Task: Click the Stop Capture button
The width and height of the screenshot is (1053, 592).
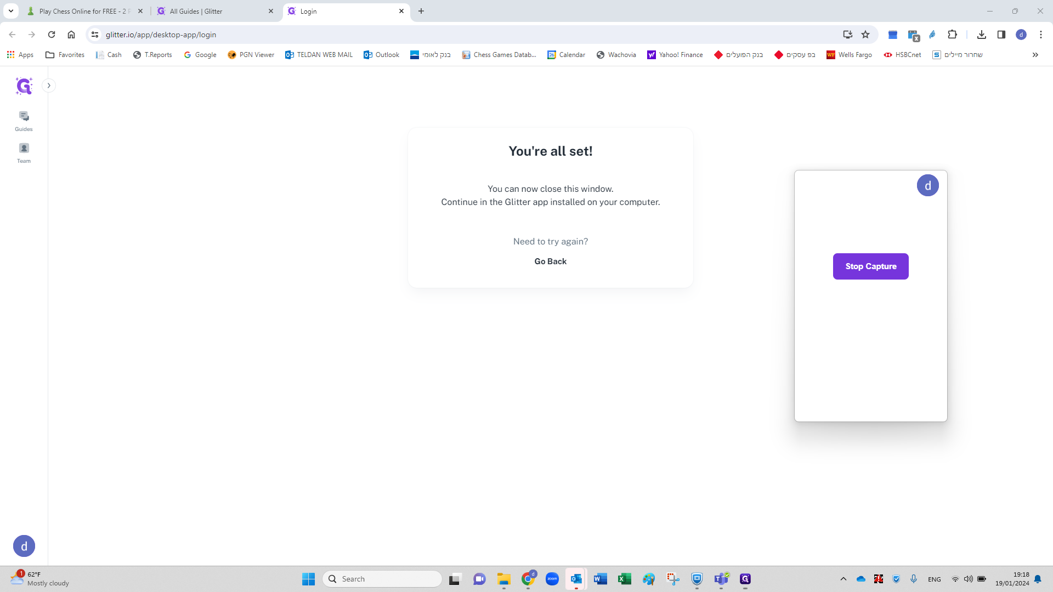Action: (870, 266)
